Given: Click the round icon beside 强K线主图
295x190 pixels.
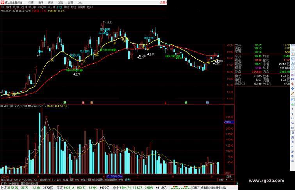Looking at the screenshot, I should coord(17,11).
